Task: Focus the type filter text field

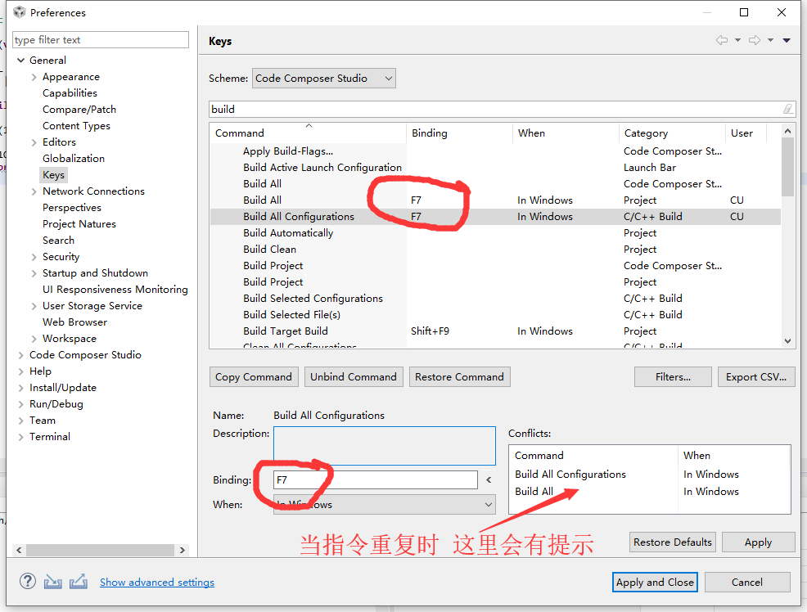Action: pyautogui.click(x=101, y=39)
